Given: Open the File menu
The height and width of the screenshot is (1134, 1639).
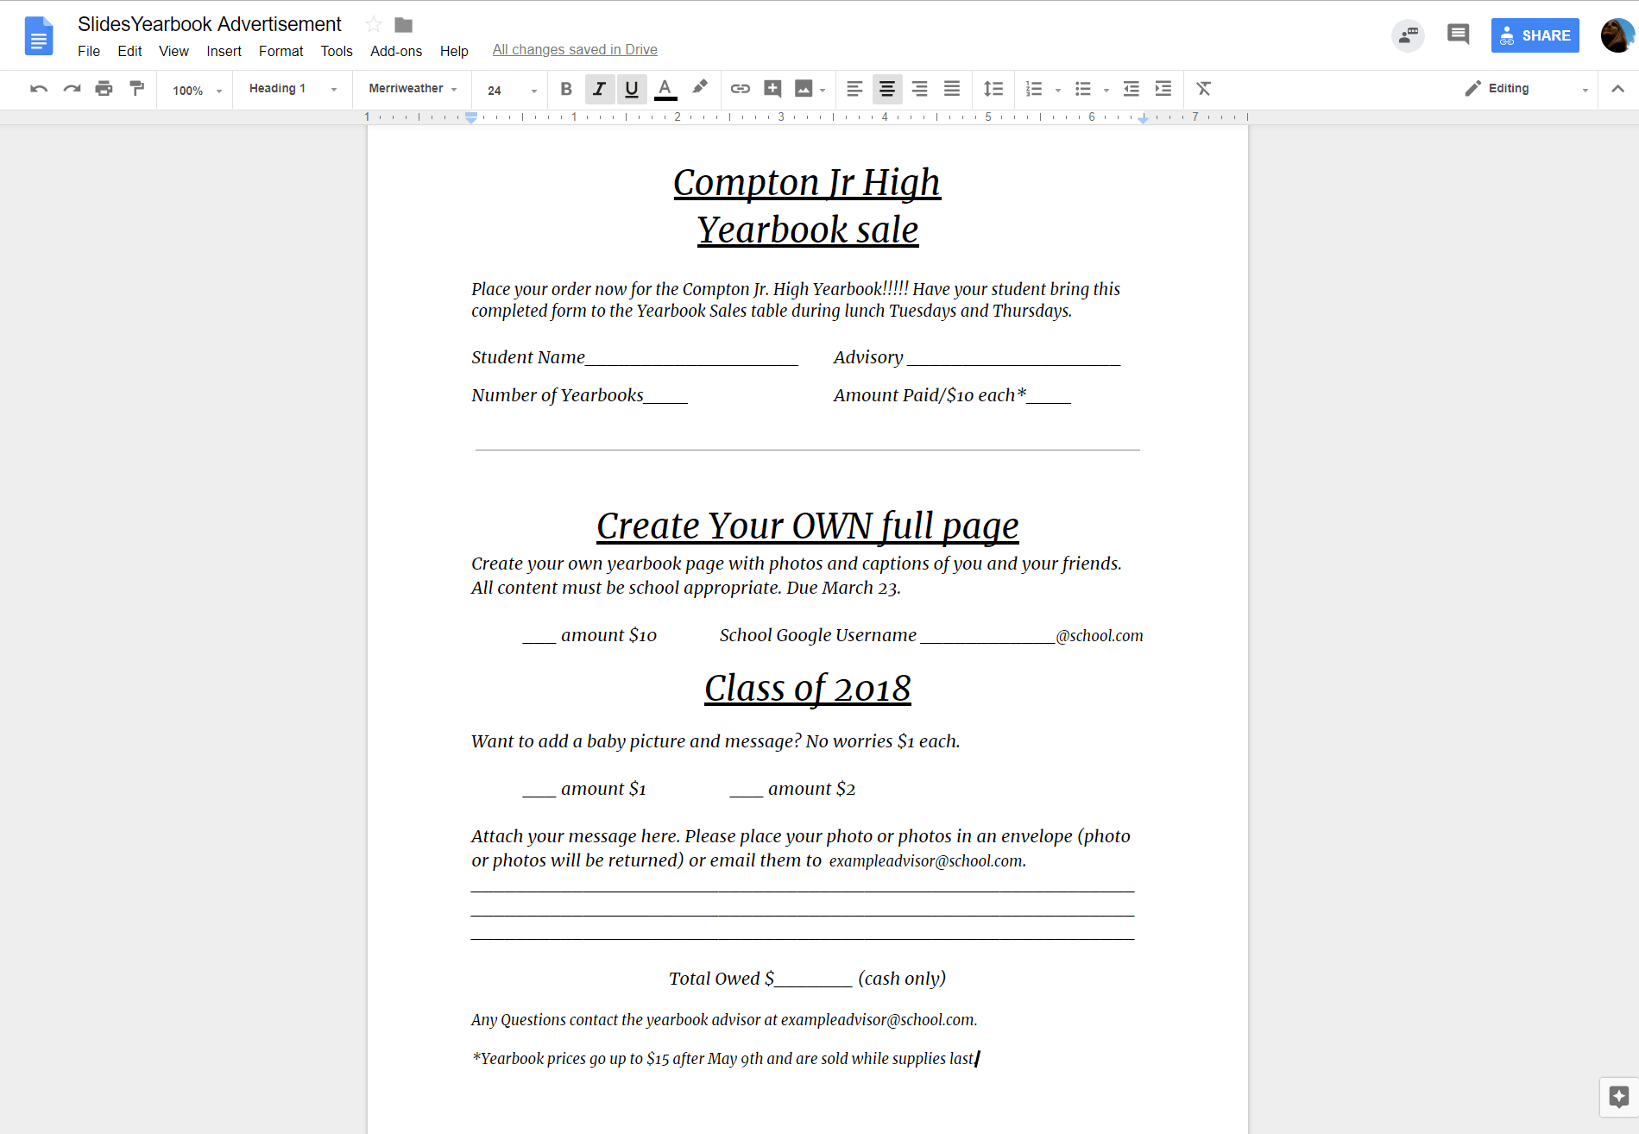Looking at the screenshot, I should coord(89,51).
